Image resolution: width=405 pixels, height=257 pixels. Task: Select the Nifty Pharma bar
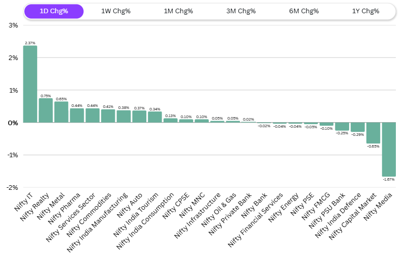pos(77,116)
